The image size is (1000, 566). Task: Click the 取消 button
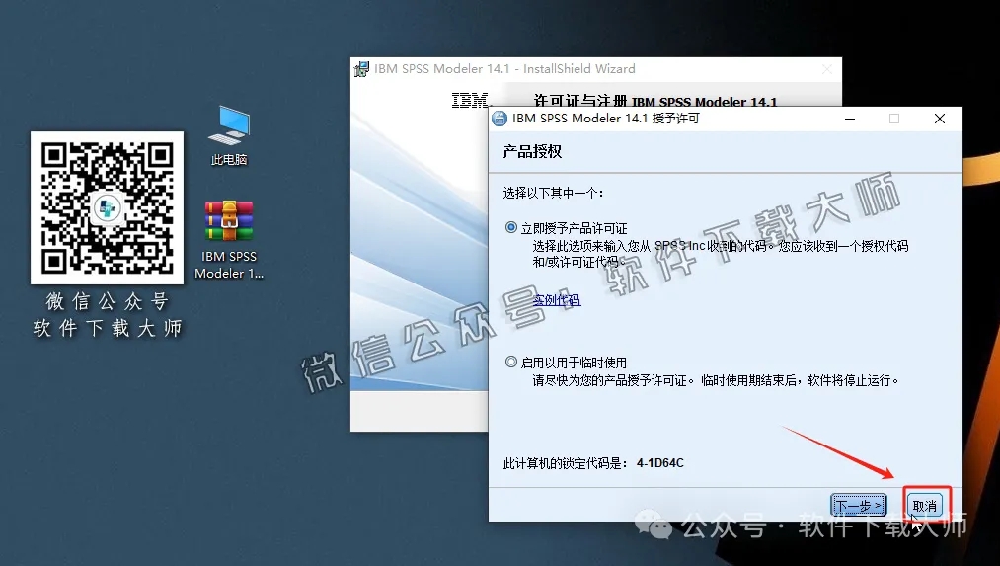(925, 506)
